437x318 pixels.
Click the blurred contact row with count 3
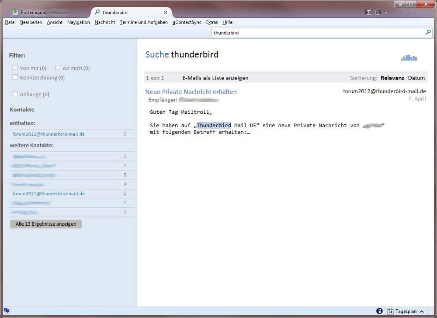[73, 175]
